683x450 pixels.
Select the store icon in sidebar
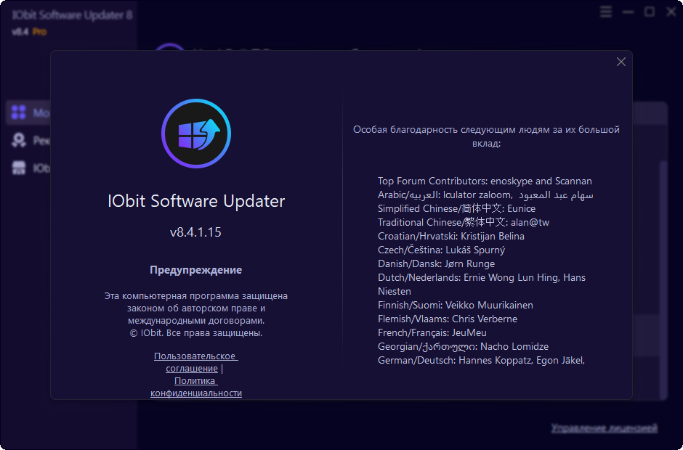(x=19, y=168)
